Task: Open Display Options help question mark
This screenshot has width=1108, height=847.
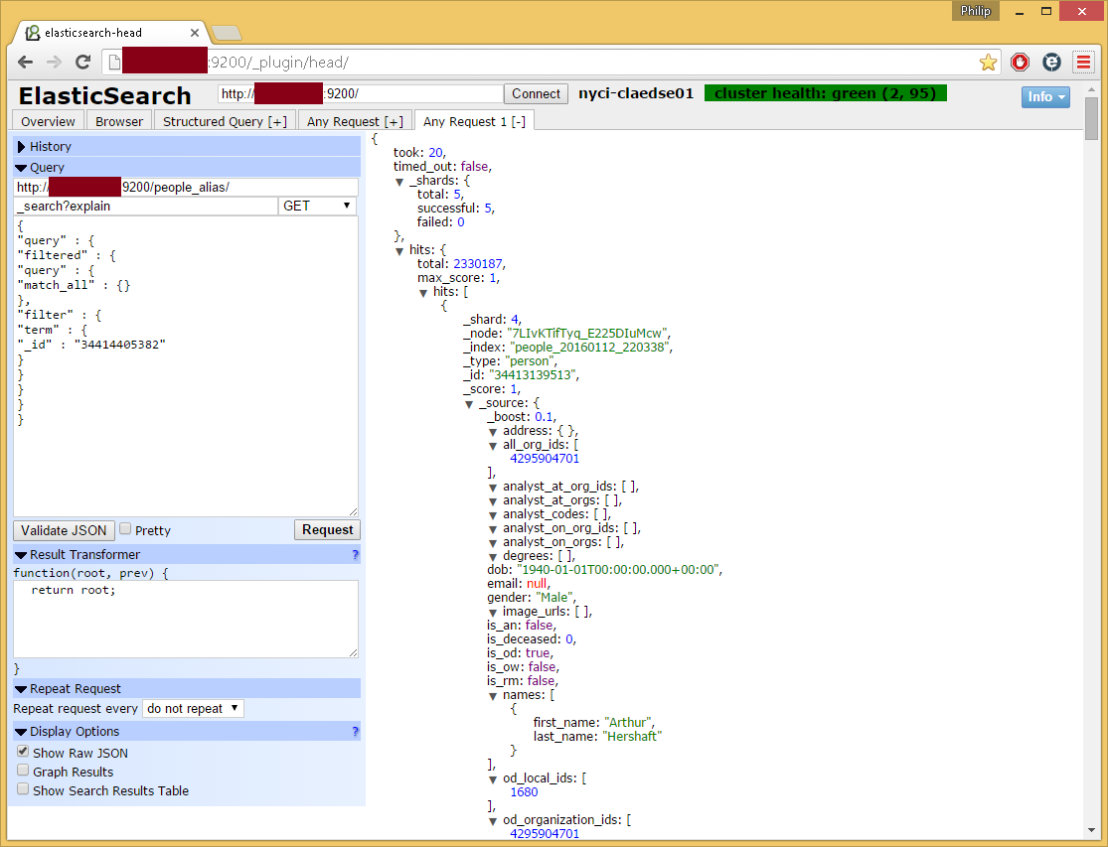Action: (x=356, y=731)
